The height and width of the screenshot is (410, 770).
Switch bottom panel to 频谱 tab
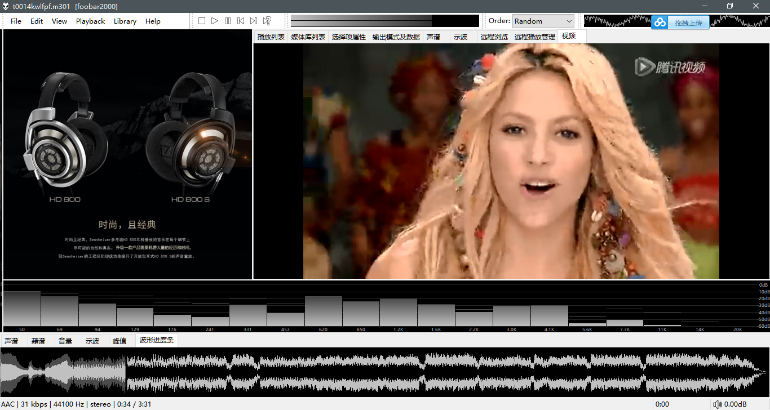pyautogui.click(x=38, y=341)
